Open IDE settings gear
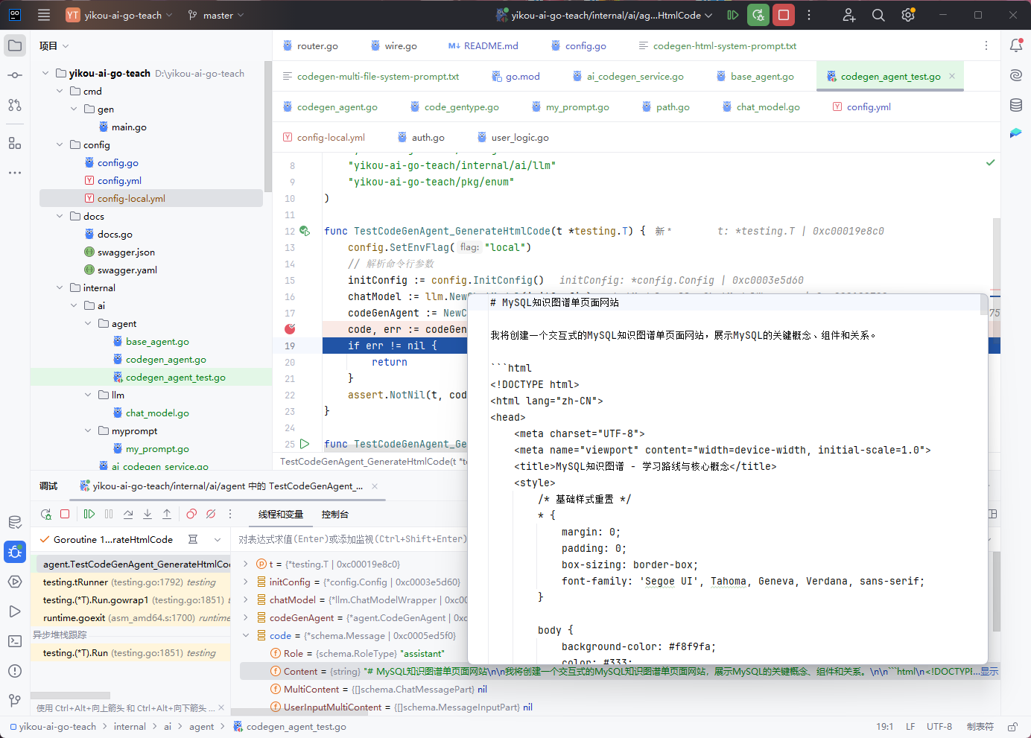This screenshot has width=1031, height=738. tap(908, 15)
